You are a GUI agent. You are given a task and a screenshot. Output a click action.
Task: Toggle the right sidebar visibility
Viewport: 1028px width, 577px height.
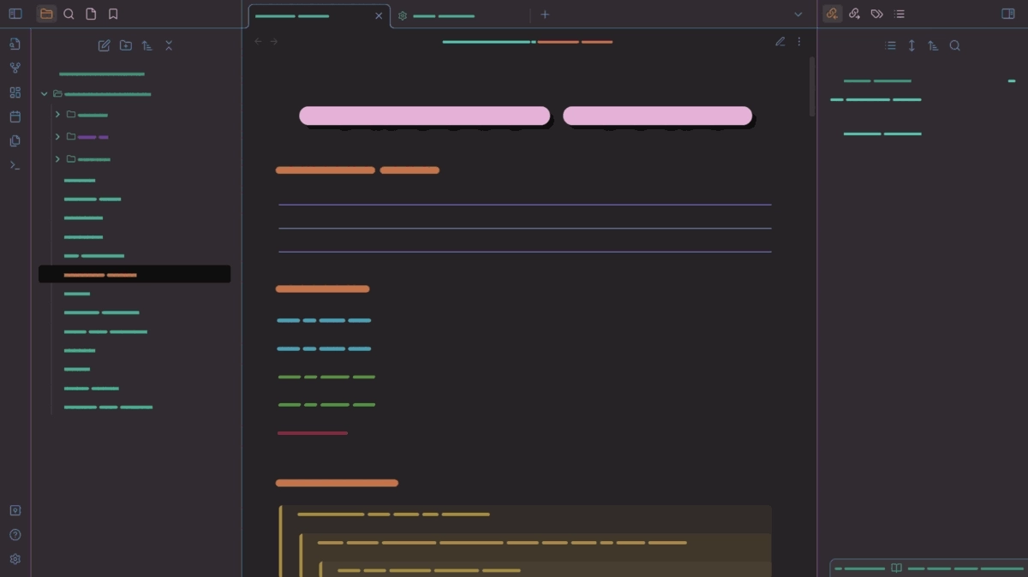1008,14
